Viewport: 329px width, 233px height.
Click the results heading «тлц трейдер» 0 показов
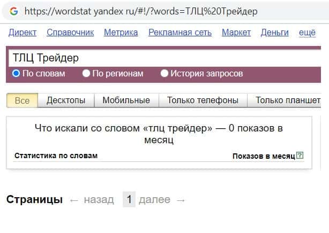159,134
